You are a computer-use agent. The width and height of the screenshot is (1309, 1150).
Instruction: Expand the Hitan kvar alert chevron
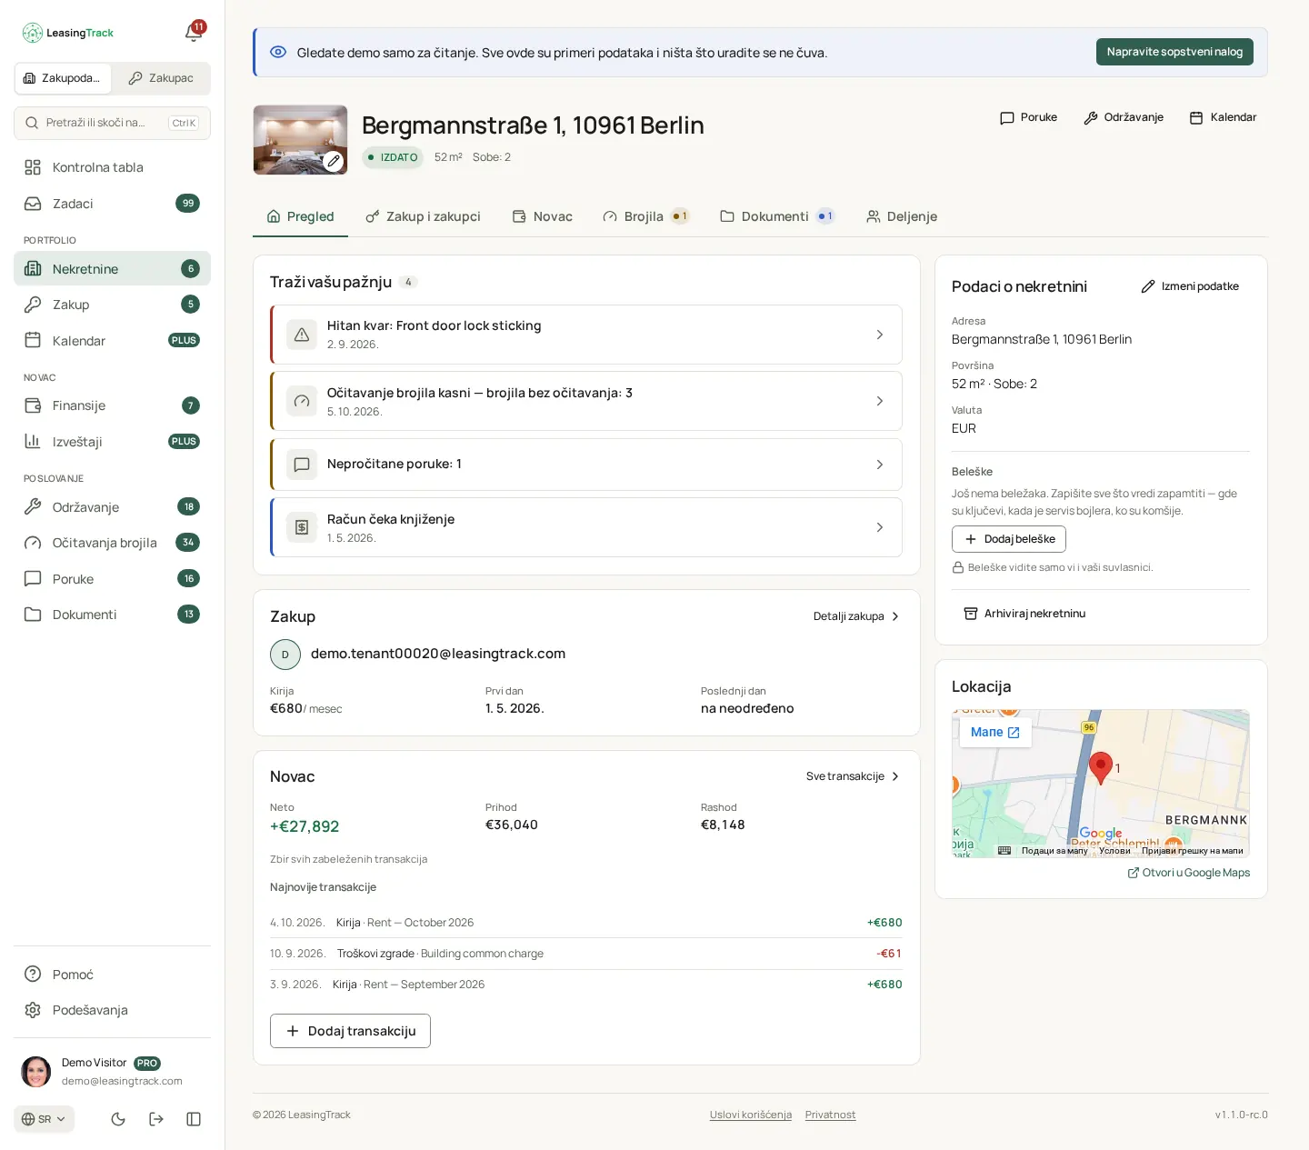[x=879, y=335]
